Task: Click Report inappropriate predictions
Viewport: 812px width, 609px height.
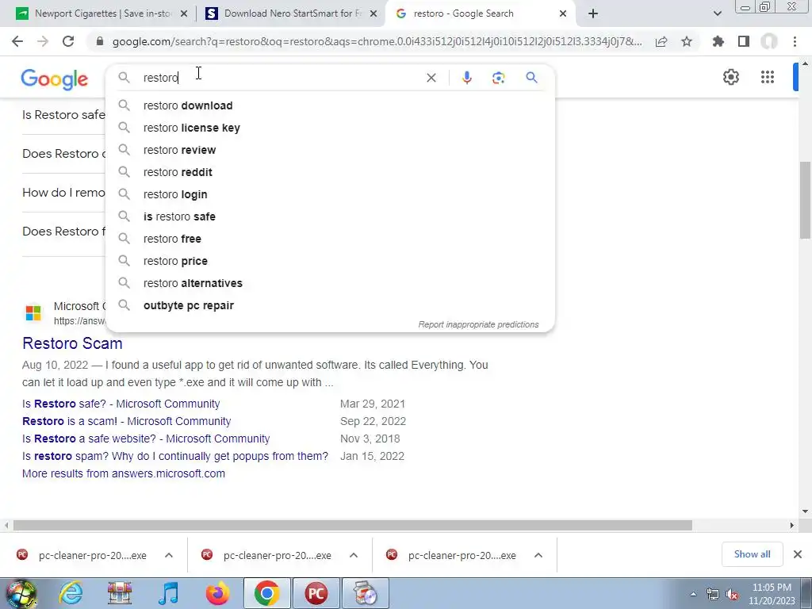Action: 478,324
